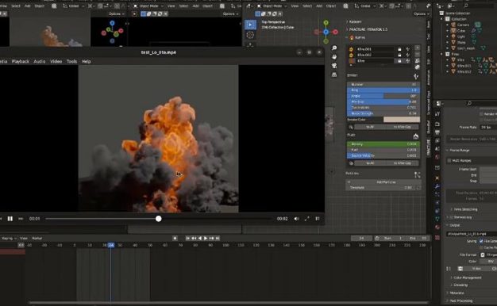Open the Video menu in the media player
Screen dimensions: 497x306
[x=56, y=61]
